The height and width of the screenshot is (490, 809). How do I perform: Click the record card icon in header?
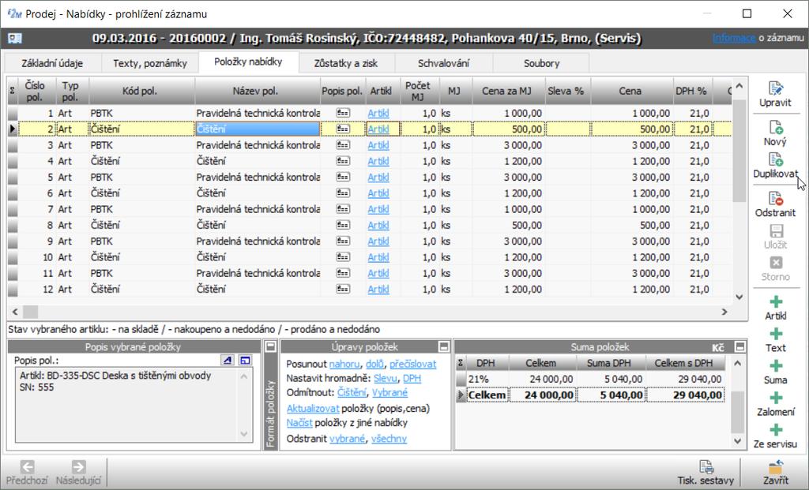(15, 38)
